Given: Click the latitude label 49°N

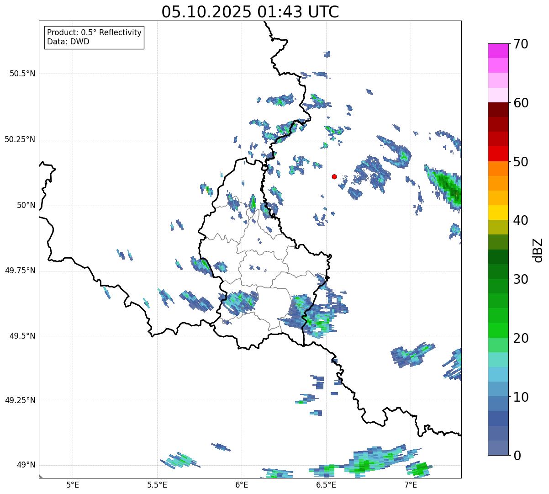Looking at the screenshot, I should pyautogui.click(x=26, y=465).
